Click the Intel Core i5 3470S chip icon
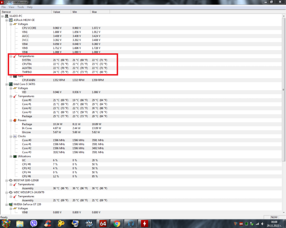Screen dimensions: 286x228 point(11,84)
